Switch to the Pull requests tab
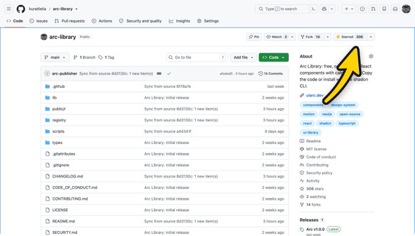 (x=70, y=21)
